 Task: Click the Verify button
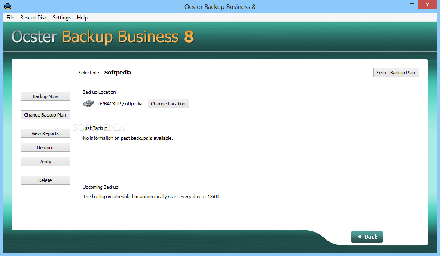coord(46,162)
